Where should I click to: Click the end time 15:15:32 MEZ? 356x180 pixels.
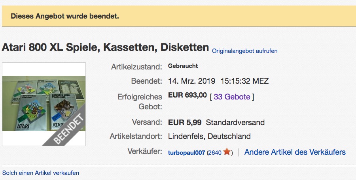[x=244, y=81]
